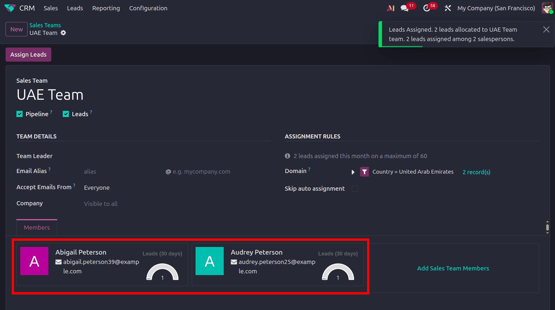
Task: Show Leads checkbox help question mark
Action: point(91,112)
